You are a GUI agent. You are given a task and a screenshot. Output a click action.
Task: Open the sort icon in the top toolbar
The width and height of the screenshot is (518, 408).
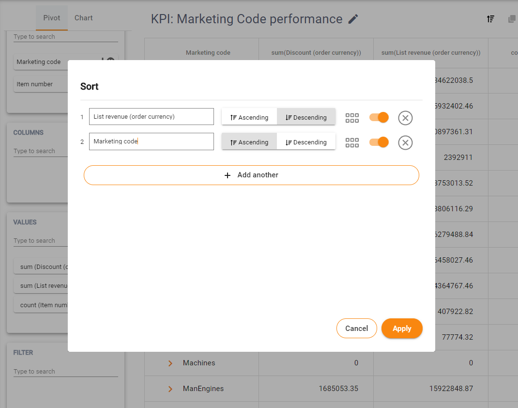coord(490,19)
